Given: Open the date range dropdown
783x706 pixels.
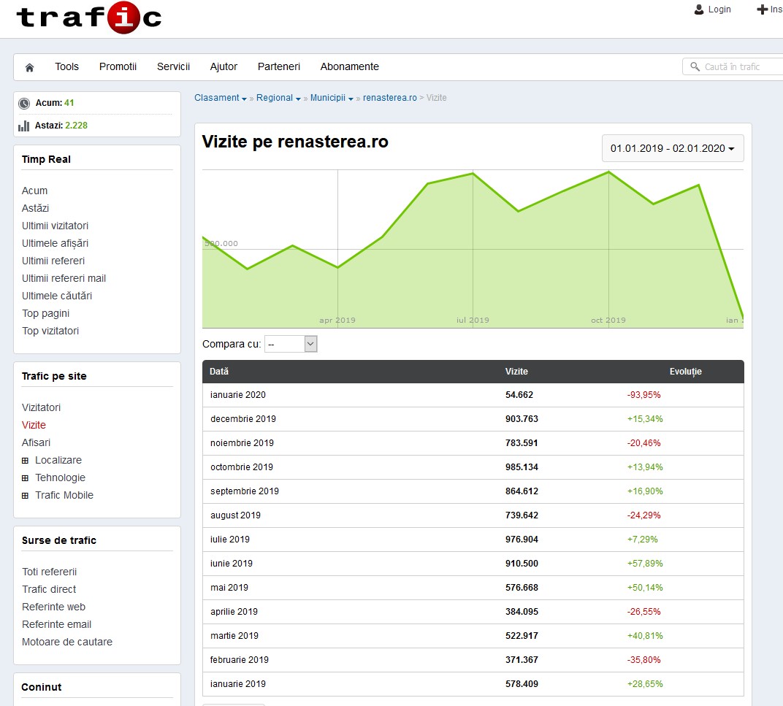Looking at the screenshot, I should pos(673,148).
